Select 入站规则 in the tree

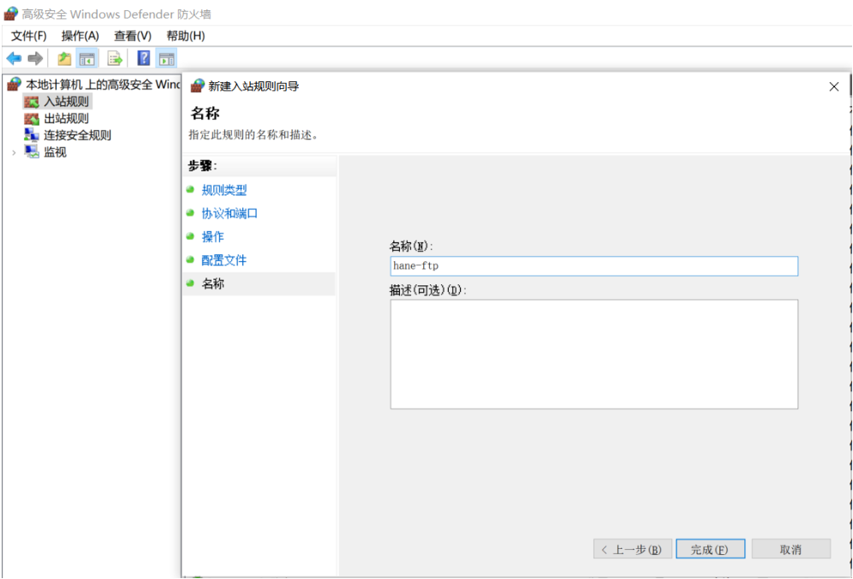66,102
